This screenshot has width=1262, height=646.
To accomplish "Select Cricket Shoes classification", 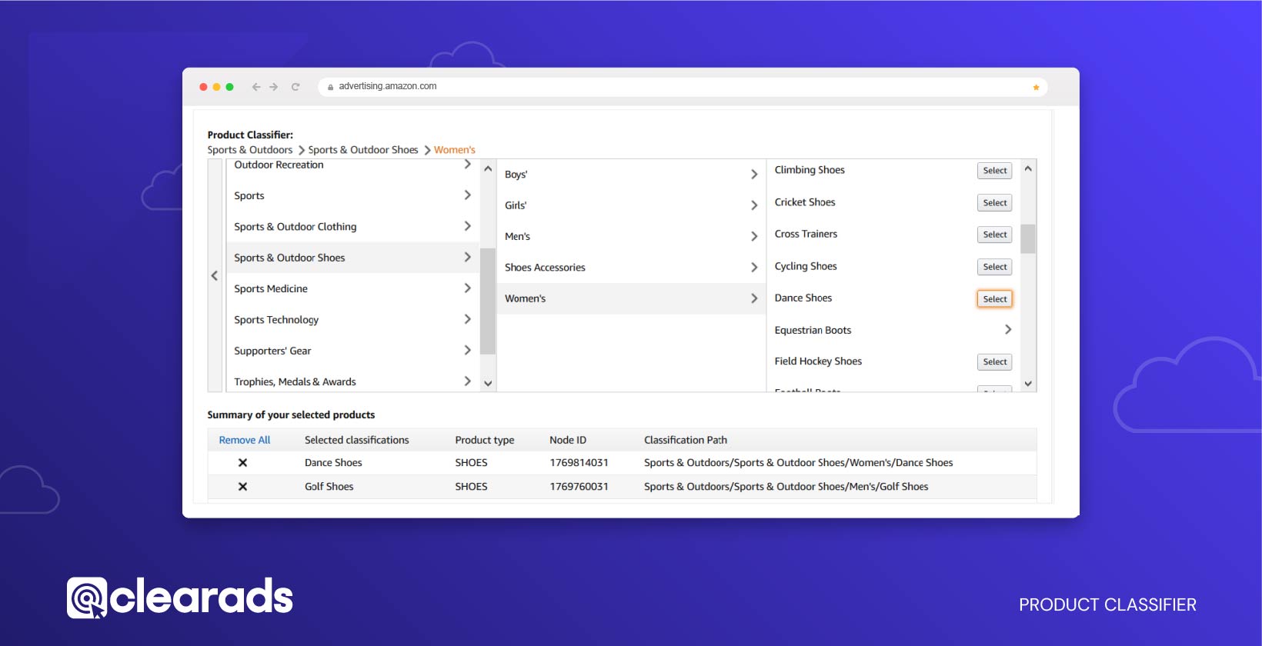I will (x=994, y=203).
